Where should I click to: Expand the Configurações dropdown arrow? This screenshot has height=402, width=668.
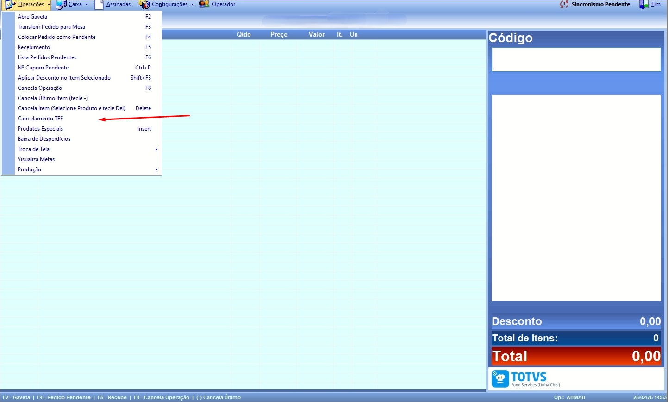click(192, 5)
